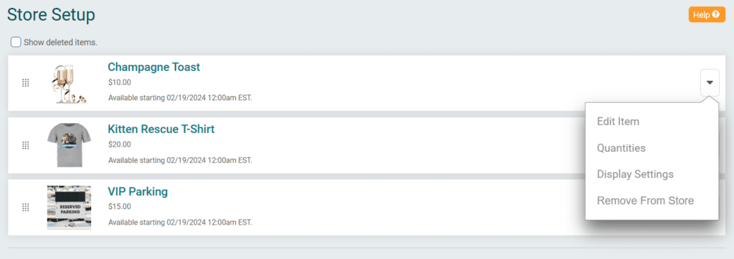Click the VIP Parking drag handle icon

click(26, 207)
